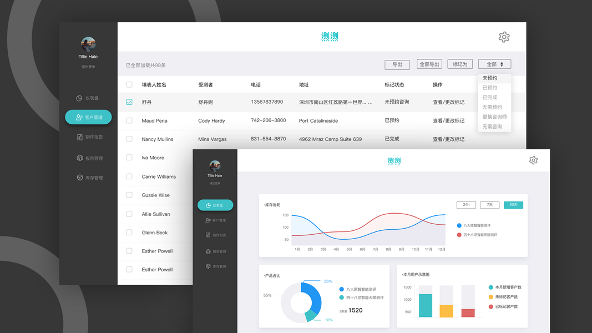Image resolution: width=592 pixels, height=333 pixels.
Task: Switch inventory chart to 30天 range
Action: coord(513,205)
